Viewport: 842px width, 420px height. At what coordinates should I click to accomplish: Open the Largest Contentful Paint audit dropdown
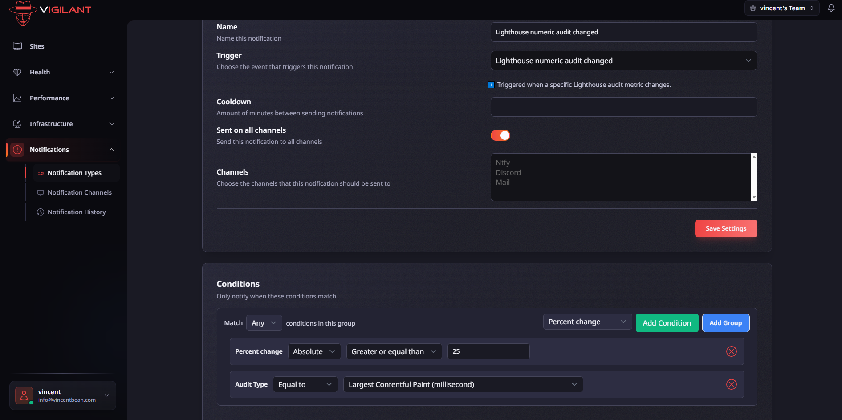(x=463, y=384)
